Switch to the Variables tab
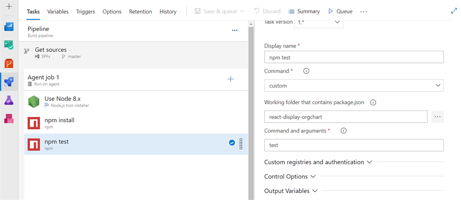 click(58, 11)
